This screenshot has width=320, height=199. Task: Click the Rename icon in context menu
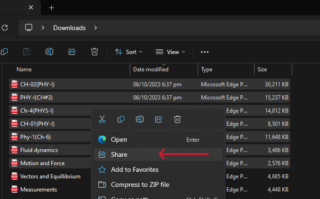click(140, 119)
